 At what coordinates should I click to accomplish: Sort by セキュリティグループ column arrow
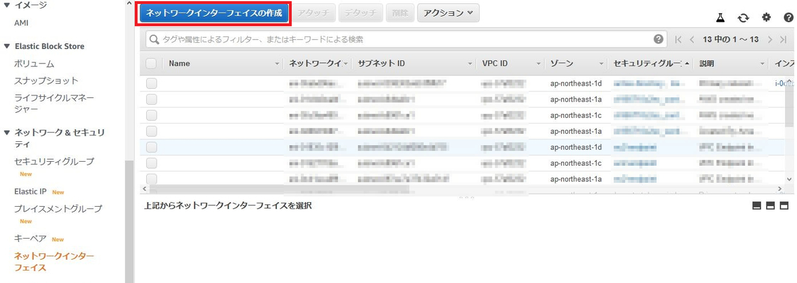coord(687,64)
